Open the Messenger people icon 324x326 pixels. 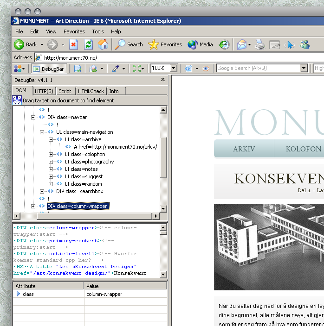coord(305,44)
